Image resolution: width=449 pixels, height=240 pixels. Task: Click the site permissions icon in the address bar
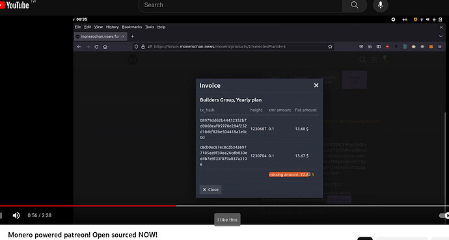150,47
